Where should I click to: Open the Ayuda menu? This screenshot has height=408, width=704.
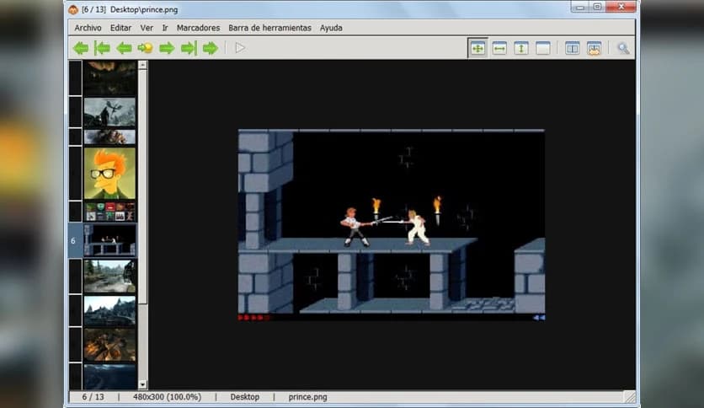pyautogui.click(x=331, y=28)
